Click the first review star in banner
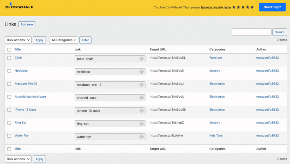Viewport: 290px width, 164px height. click(234, 7)
